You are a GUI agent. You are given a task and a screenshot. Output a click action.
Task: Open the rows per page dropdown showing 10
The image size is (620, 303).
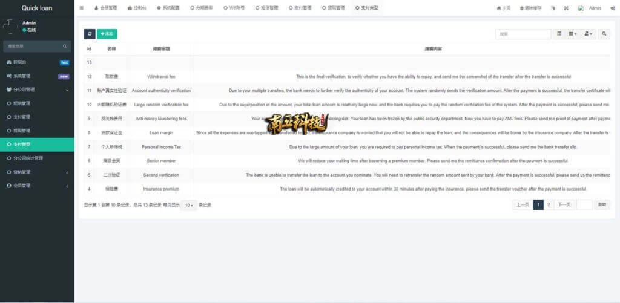[189, 205]
